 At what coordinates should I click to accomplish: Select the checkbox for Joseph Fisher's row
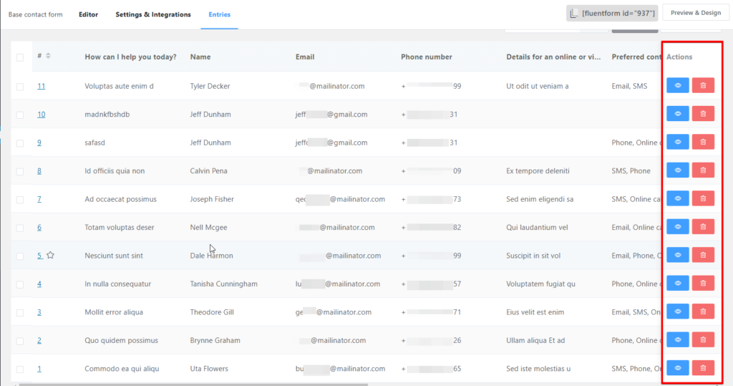click(19, 200)
